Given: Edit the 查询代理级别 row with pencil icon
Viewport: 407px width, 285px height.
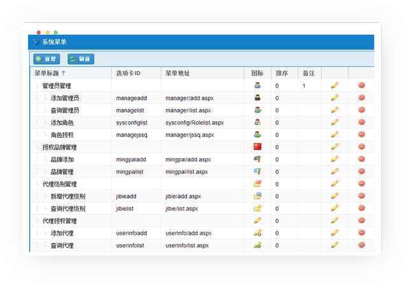Looking at the screenshot, I should click(335, 208).
